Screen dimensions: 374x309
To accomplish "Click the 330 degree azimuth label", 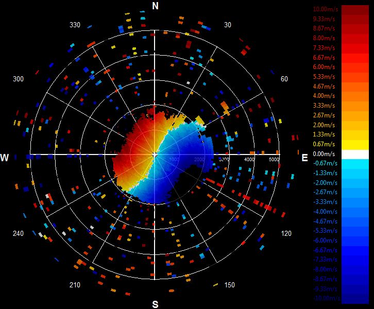I will tap(75, 25).
